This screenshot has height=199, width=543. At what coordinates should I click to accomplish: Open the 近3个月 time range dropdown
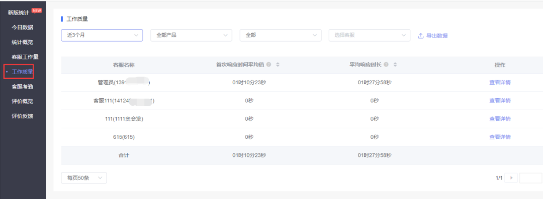coord(102,35)
